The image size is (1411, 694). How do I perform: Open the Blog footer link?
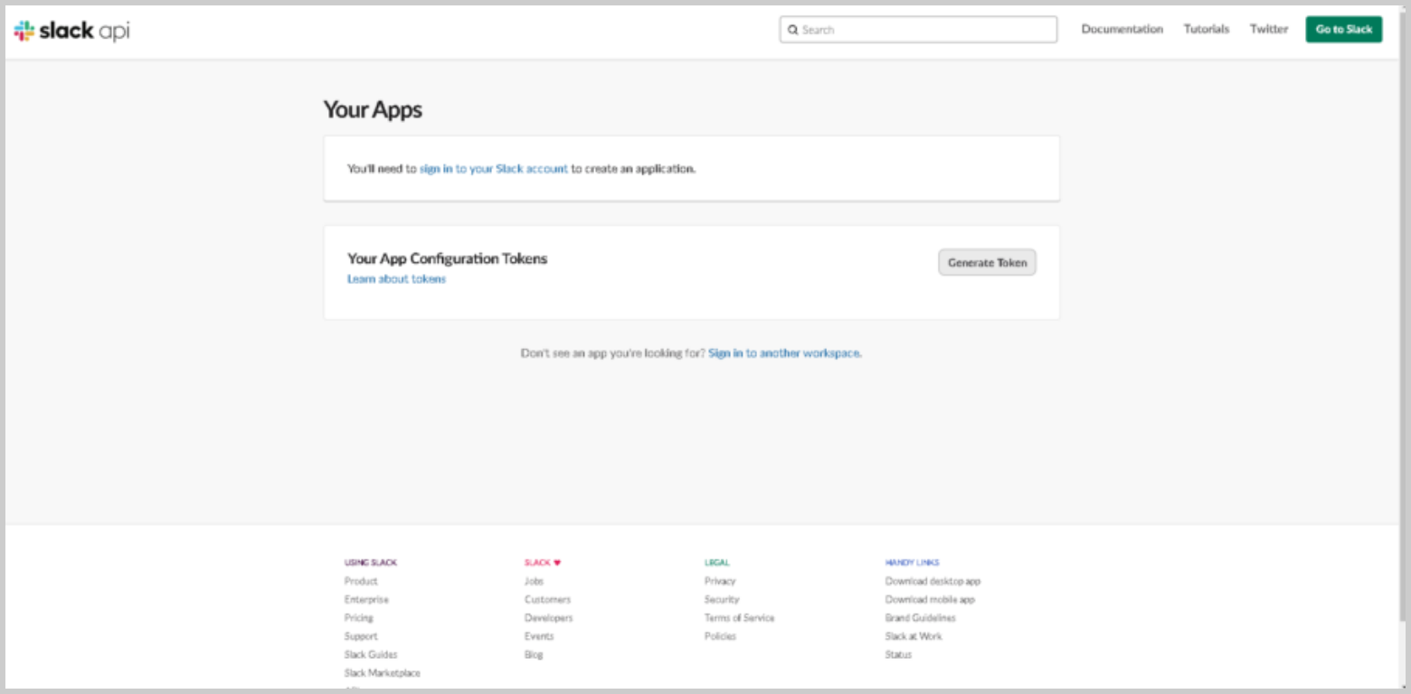(x=534, y=654)
